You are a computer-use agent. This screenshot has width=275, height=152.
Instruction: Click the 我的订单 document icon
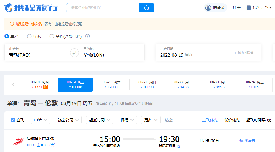[x=249, y=8]
